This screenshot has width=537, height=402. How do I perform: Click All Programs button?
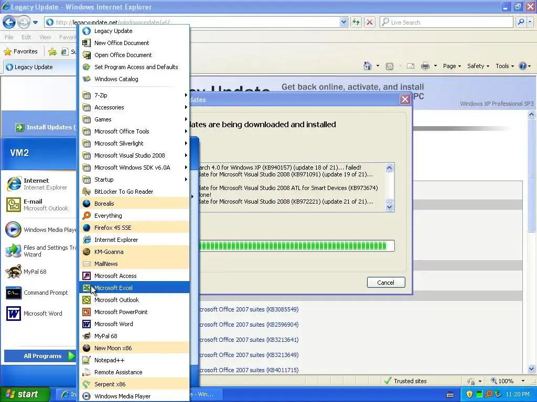[x=40, y=356]
